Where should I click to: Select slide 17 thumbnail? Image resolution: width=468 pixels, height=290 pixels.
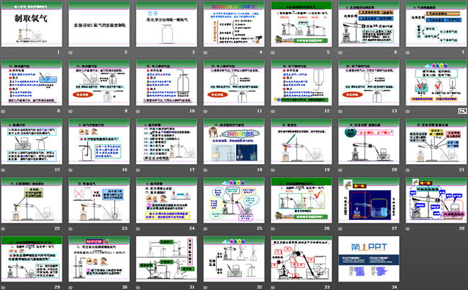coord(167,141)
